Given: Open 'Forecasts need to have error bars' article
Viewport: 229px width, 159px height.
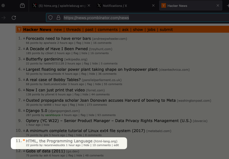Looking at the screenshot, I should click(x=58, y=38).
